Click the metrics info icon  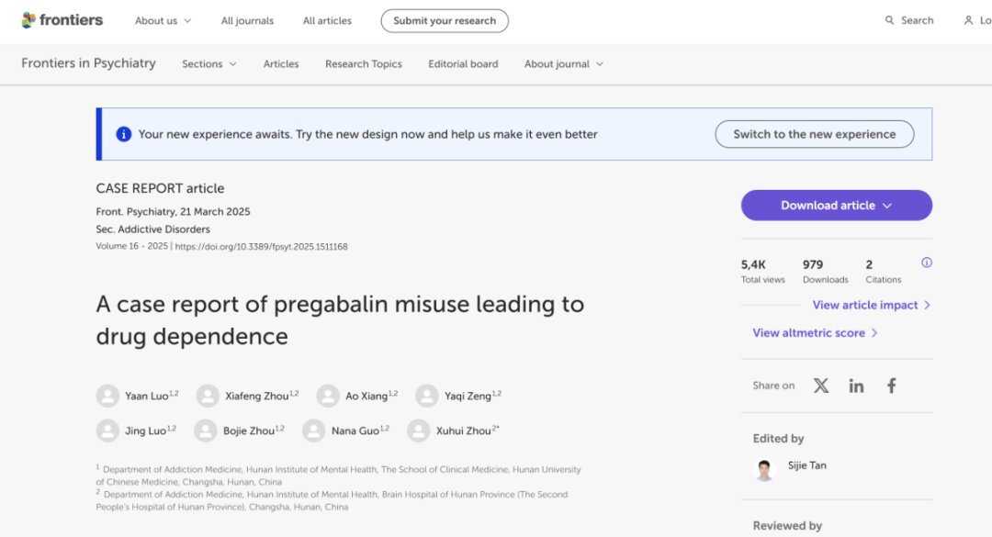click(x=926, y=263)
